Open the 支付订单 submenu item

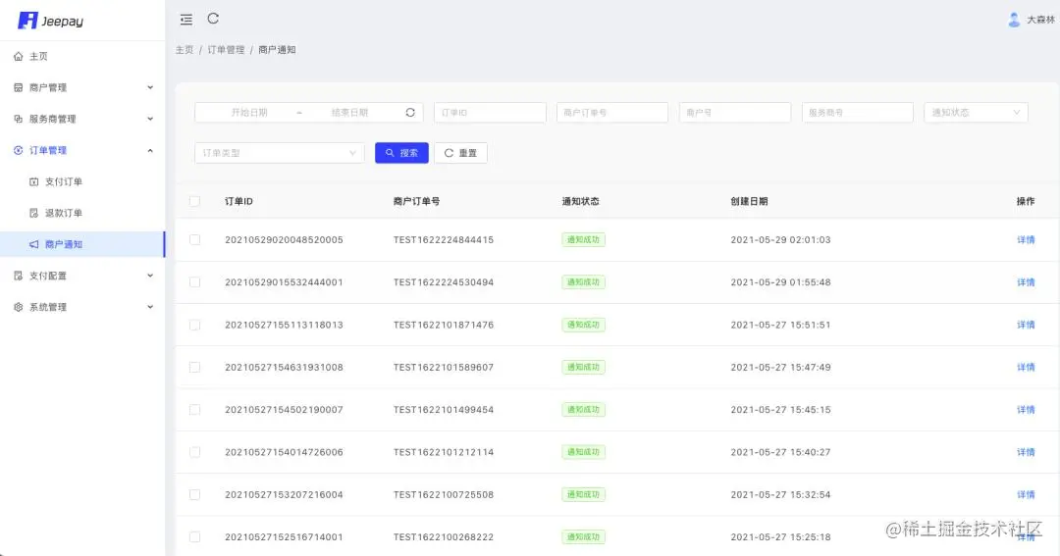coord(82,181)
